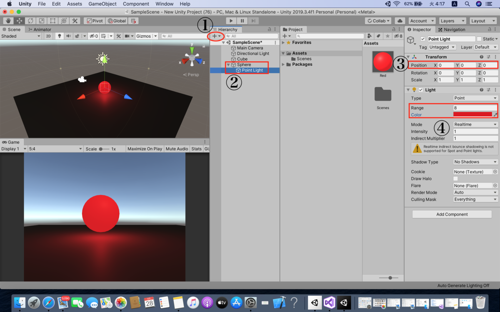Toggle 2D scene view mode
The image size is (500, 312).
(x=48, y=36)
